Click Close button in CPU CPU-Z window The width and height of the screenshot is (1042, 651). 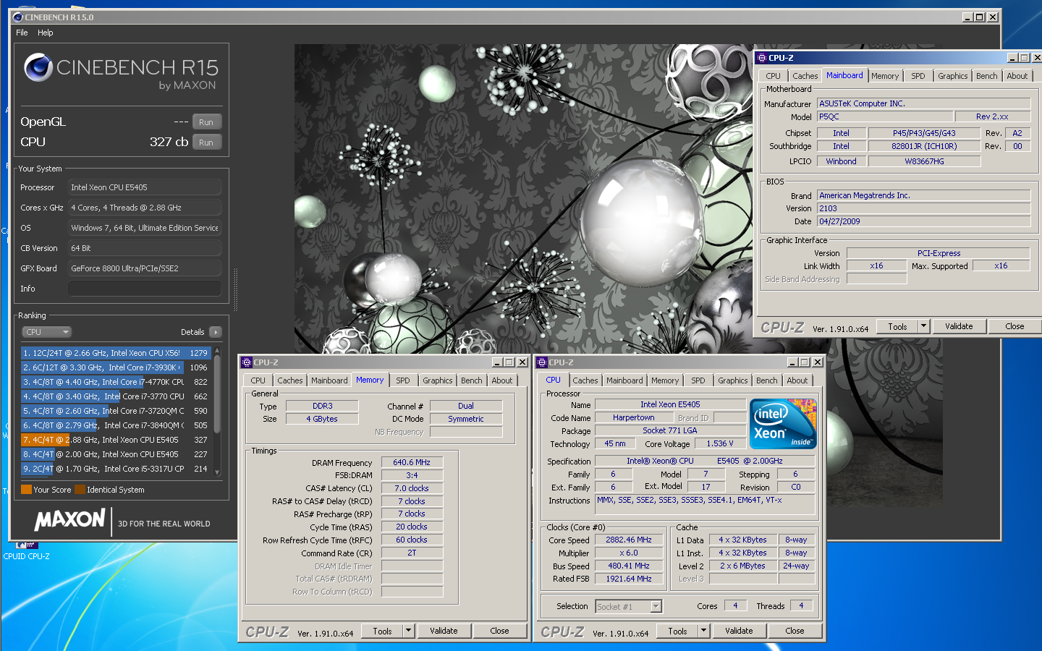click(x=795, y=631)
